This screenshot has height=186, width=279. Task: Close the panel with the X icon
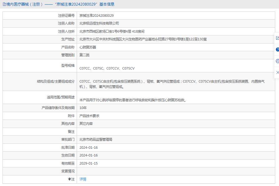[x=277, y=72]
